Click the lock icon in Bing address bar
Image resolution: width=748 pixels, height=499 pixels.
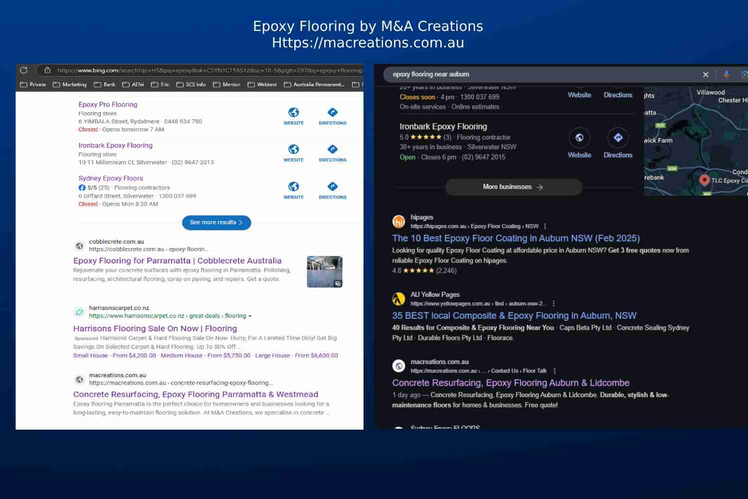47,70
